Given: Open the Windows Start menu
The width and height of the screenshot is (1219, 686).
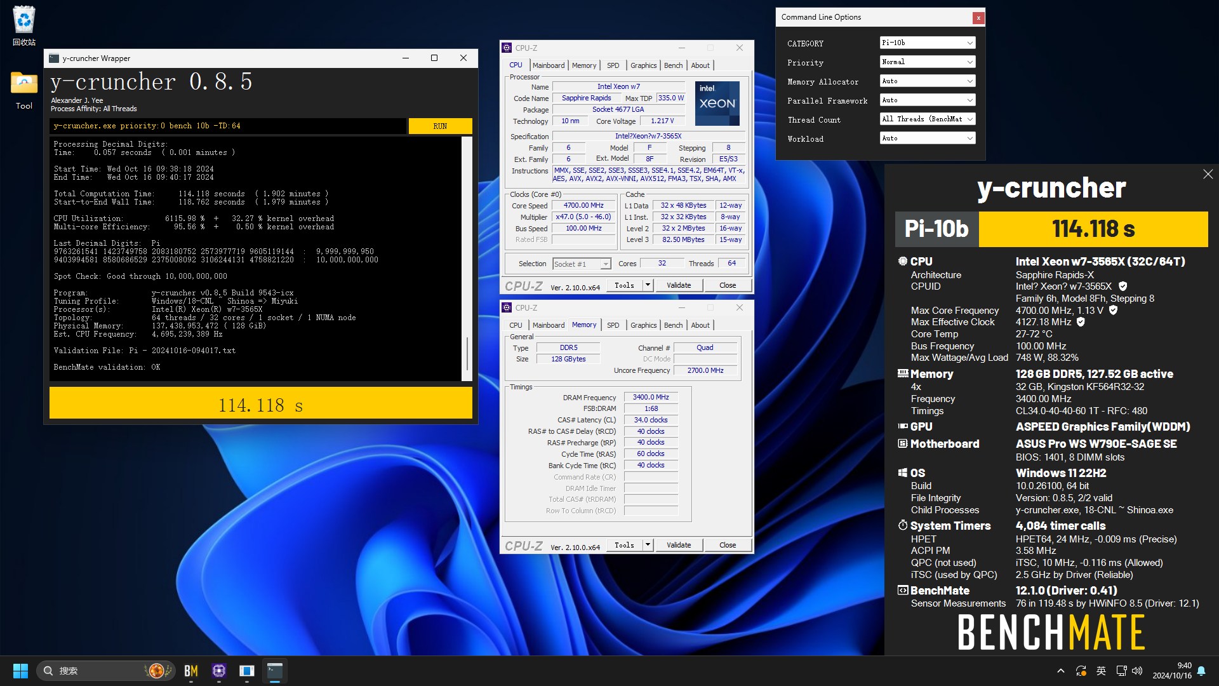Looking at the screenshot, I should [20, 671].
